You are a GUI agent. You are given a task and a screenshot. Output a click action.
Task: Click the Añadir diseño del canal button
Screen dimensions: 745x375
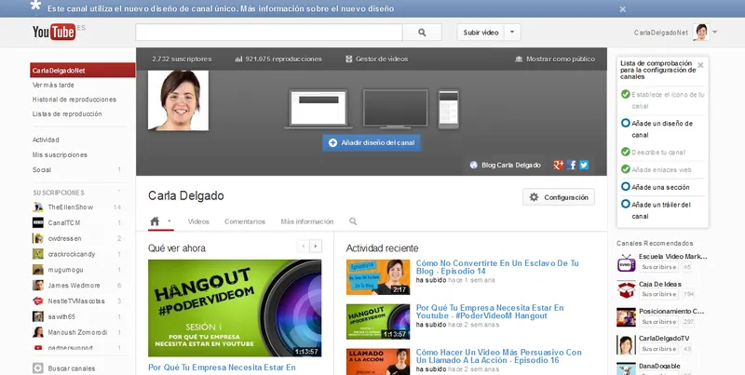click(x=372, y=142)
